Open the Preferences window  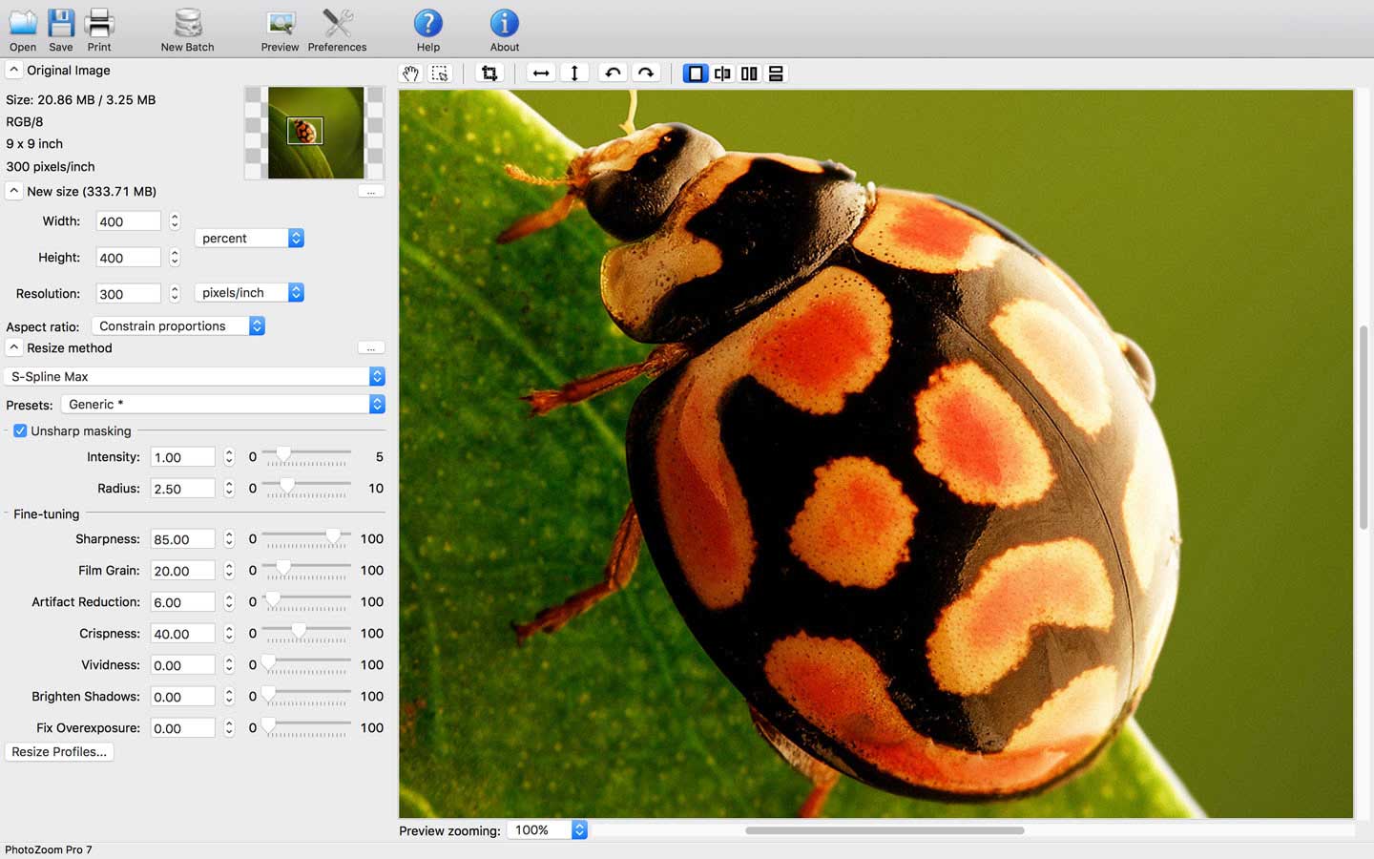click(337, 30)
